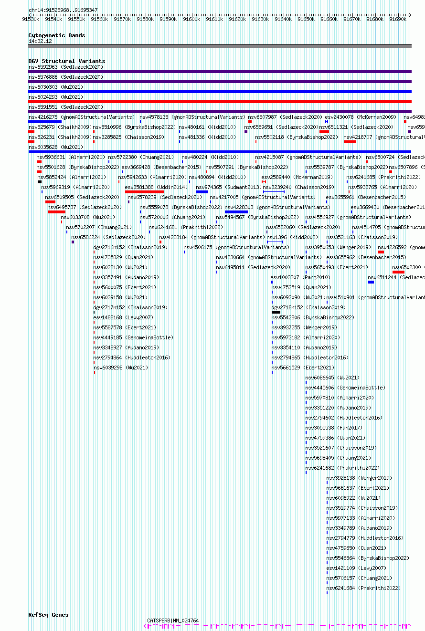Open nsv5936631 (Almarri2020) label
This screenshot has height=631, width=425.
tap(71, 157)
